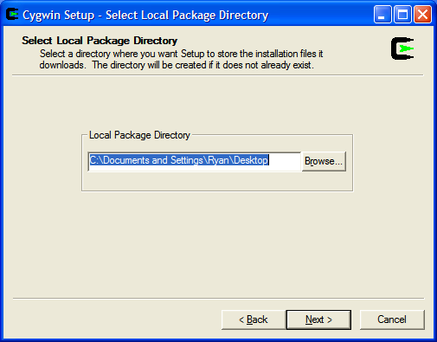The width and height of the screenshot is (437, 342).
Task: Proceed with the Next > button
Action: [x=318, y=319]
